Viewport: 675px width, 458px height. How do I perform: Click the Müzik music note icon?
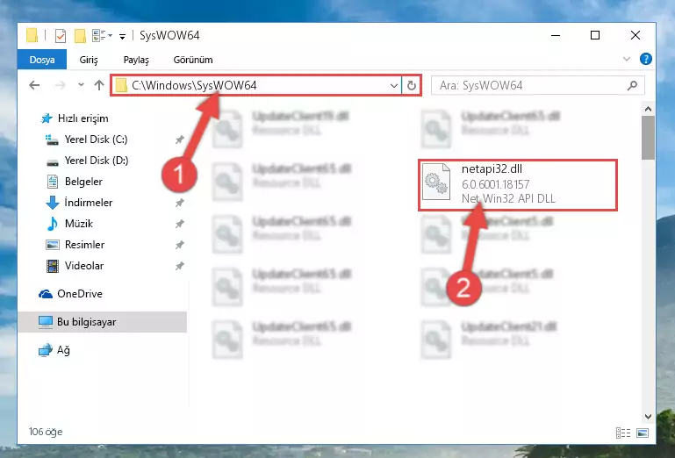tap(52, 224)
